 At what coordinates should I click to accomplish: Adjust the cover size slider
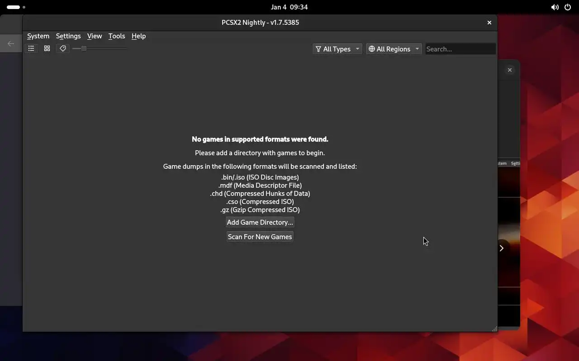(100, 49)
